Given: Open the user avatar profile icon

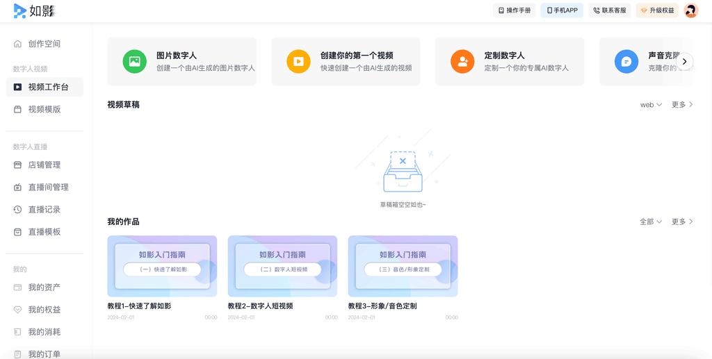Looking at the screenshot, I should click(x=691, y=10).
